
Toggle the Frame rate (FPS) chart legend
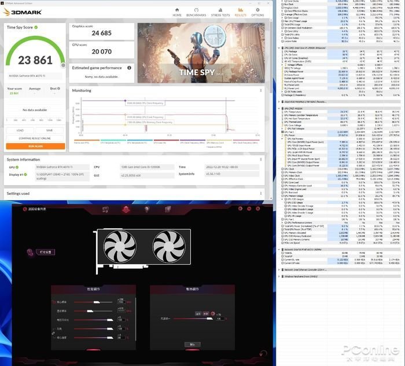(87, 142)
